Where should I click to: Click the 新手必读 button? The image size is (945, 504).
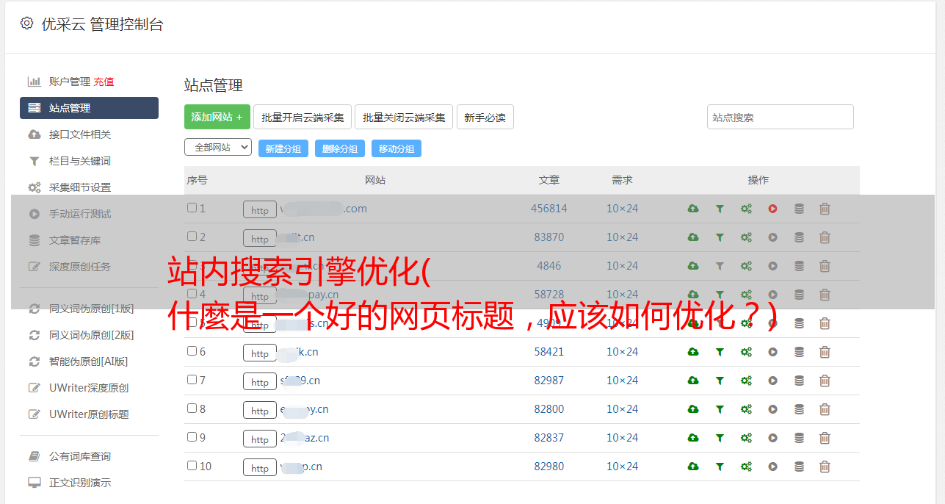tap(485, 117)
